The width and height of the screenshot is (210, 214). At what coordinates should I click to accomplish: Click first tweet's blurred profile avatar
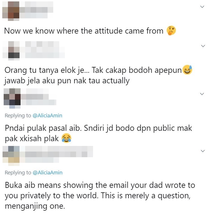11,11
